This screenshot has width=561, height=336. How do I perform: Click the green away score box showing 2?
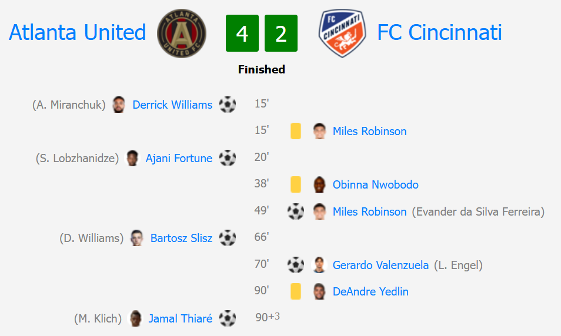(281, 33)
